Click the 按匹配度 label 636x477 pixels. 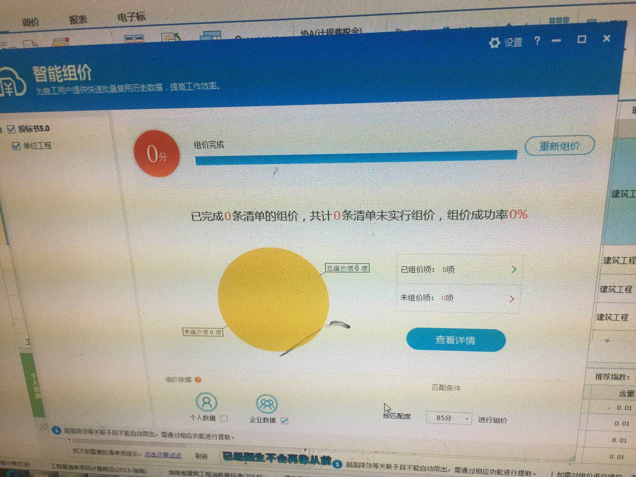point(397,416)
